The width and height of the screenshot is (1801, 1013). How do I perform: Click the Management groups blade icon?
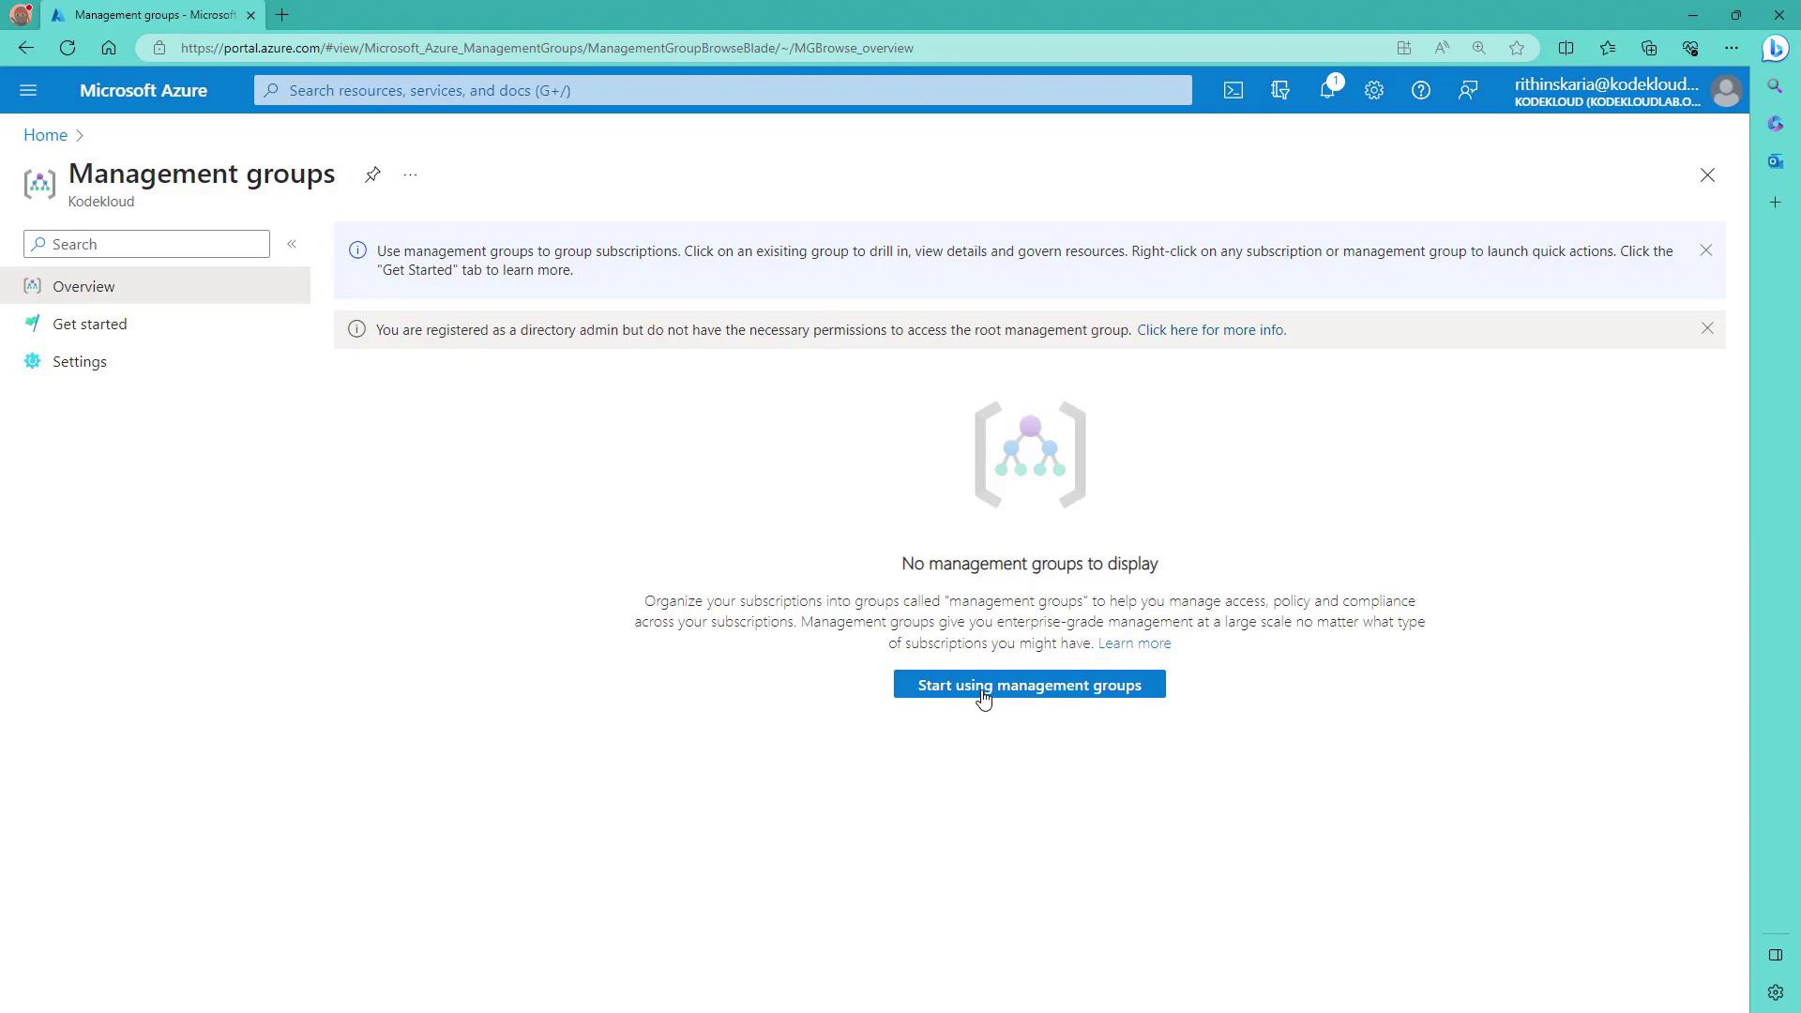click(x=39, y=184)
